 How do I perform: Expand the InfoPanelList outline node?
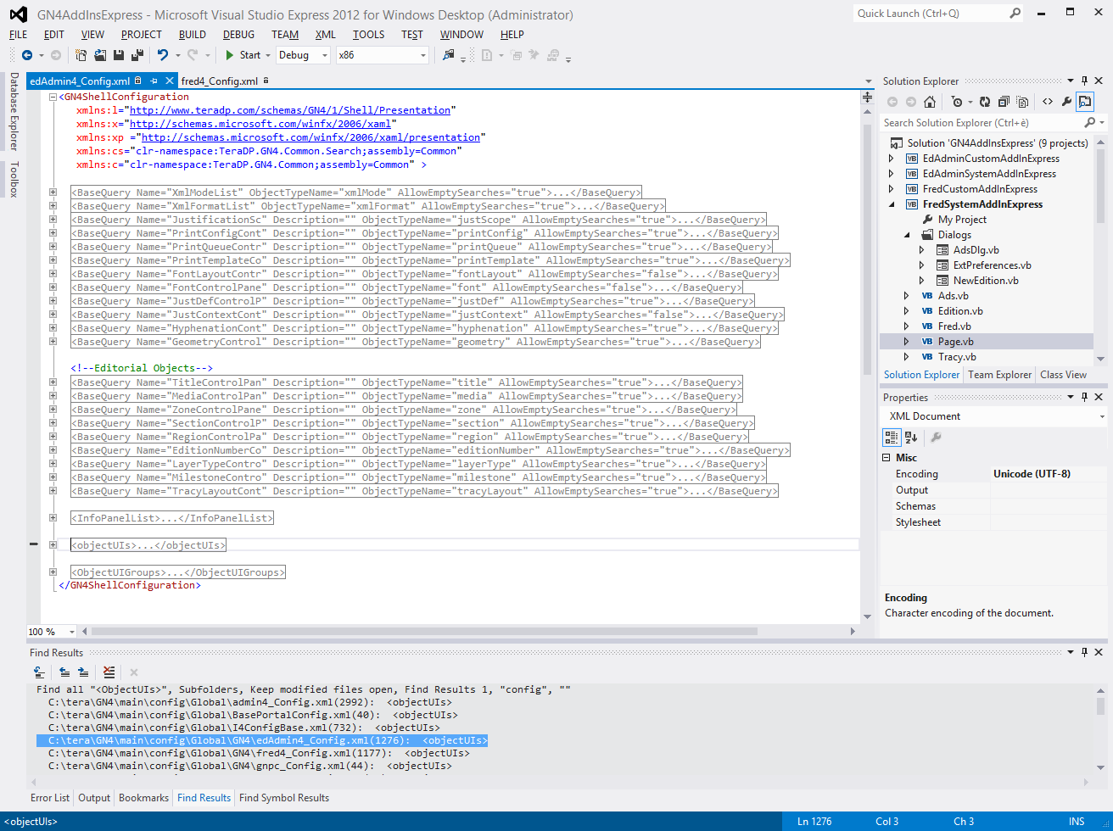[x=53, y=518]
